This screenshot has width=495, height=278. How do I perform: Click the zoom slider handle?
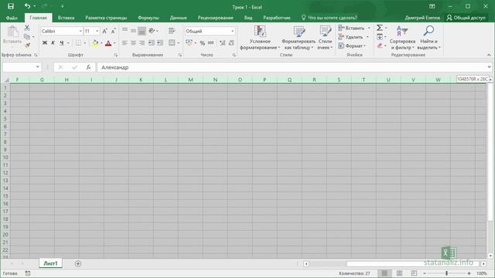tap(446, 273)
